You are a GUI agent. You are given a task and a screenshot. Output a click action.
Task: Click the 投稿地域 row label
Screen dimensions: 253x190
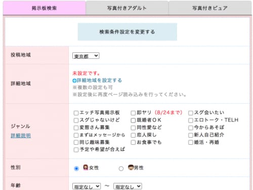pos(21,55)
